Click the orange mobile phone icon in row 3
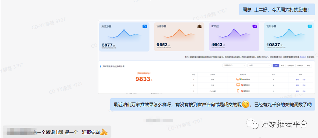 238,91
